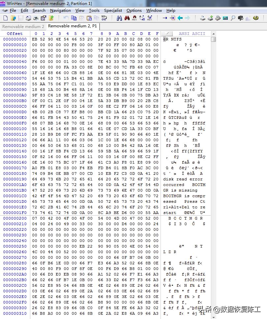Open the Navigation menu
This screenshot has height=319, width=267.
61,11
